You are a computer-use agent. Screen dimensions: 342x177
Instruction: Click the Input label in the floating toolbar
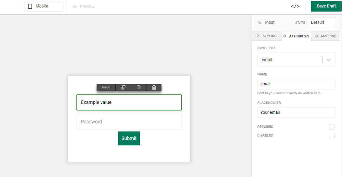coord(106,87)
